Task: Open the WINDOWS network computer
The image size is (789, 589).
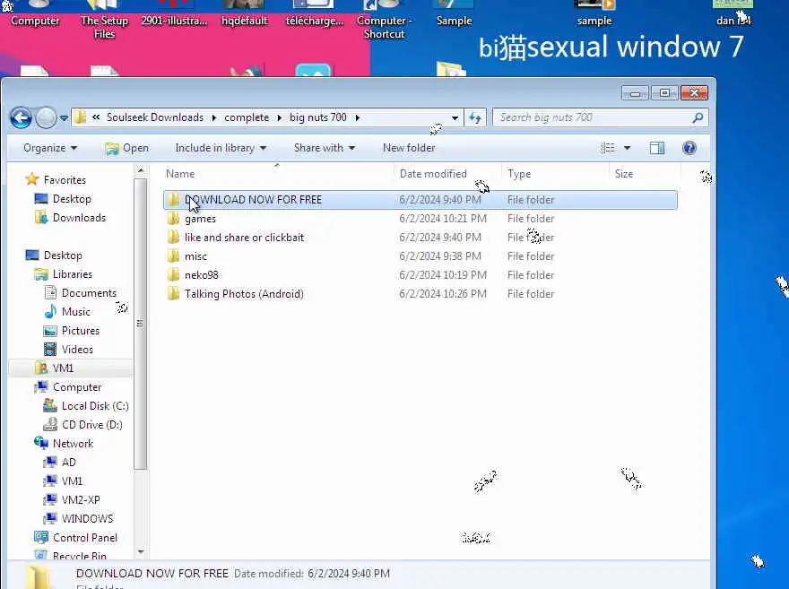Action: (x=88, y=518)
